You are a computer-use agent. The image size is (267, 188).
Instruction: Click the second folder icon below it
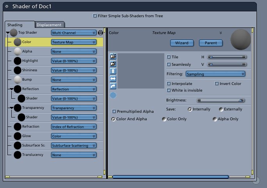[113, 63]
